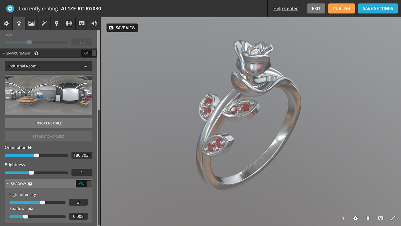Open the viewer layers inspector icon

(x=368, y=218)
